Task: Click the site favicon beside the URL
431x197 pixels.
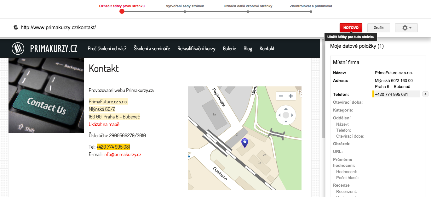Action: [x=16, y=28]
